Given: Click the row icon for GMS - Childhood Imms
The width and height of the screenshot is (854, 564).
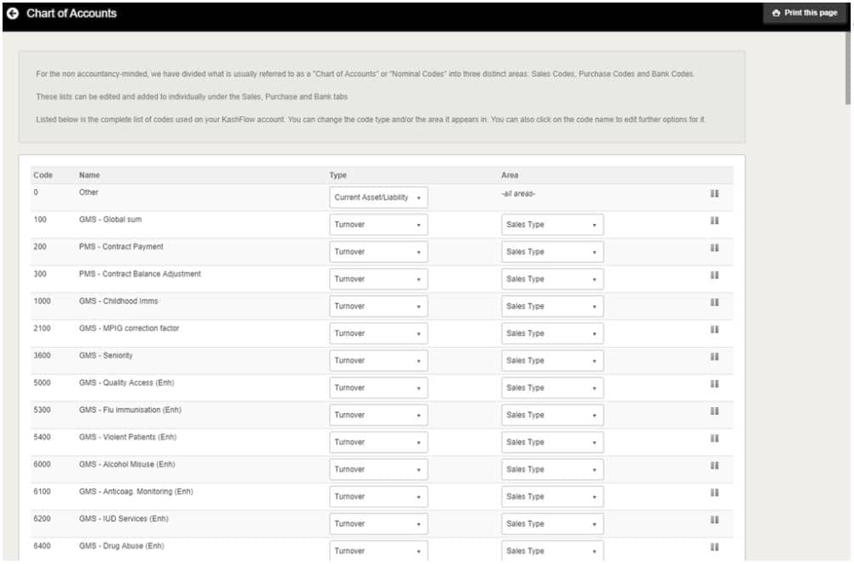Looking at the screenshot, I should [715, 302].
